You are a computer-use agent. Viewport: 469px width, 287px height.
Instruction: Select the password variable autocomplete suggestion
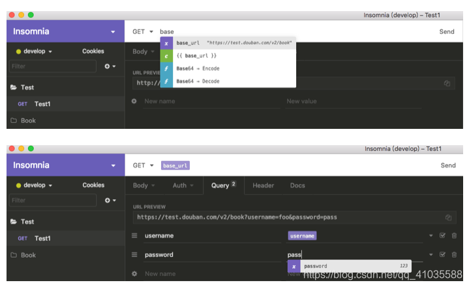click(350, 266)
